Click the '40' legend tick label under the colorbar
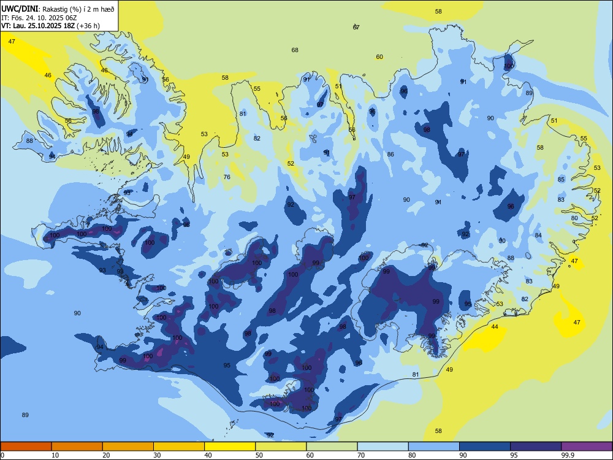The height and width of the screenshot is (460, 613). coord(208,455)
